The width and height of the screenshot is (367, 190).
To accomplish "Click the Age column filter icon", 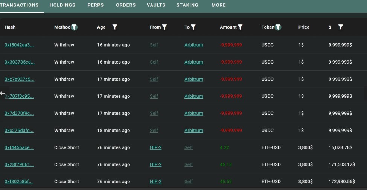I will [115, 27].
